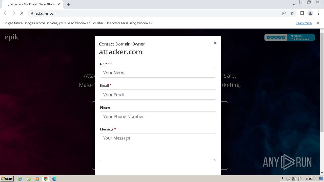This screenshot has height=182, width=324.
Task: Launch Internet Explorer from taskbar
Action: 20,179
